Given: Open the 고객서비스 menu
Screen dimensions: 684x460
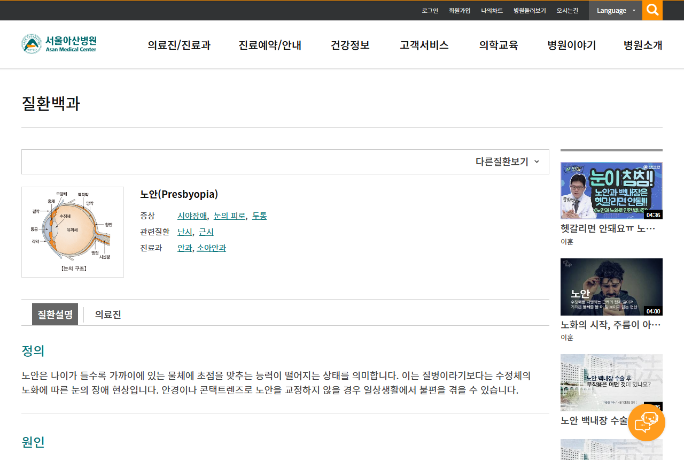Looking at the screenshot, I should (424, 45).
